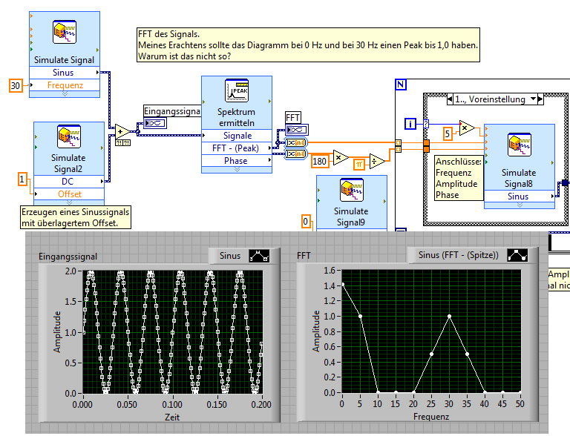
Task: Click upper dynamic data conversion node after FFT
Action: pos(296,142)
